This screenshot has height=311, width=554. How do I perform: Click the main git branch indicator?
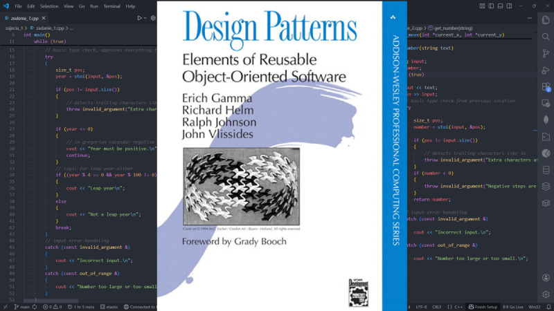click(x=22, y=307)
